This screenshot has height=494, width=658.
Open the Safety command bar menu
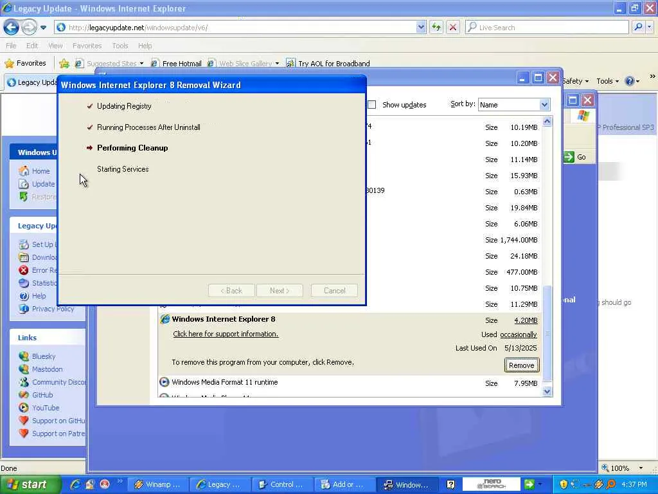(x=576, y=81)
